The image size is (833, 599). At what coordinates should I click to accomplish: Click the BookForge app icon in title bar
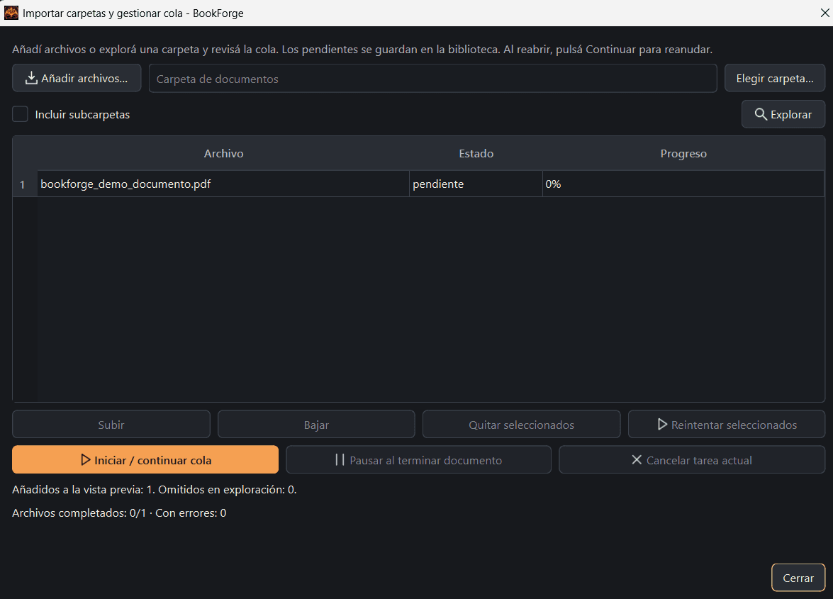tap(11, 13)
